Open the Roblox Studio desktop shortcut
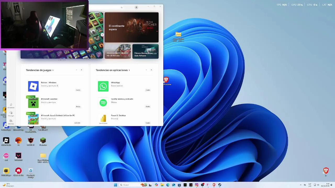Image resolution: width=335 pixels, height=188 pixels. pyautogui.click(x=6, y=140)
